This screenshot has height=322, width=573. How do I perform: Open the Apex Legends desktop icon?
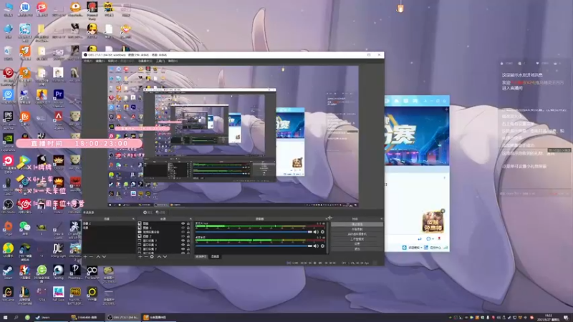(x=59, y=119)
